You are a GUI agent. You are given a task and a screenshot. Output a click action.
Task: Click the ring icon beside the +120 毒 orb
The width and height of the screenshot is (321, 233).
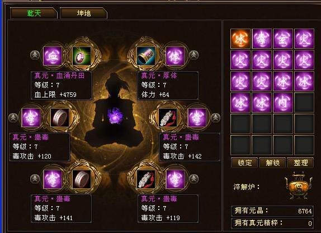click(60, 118)
